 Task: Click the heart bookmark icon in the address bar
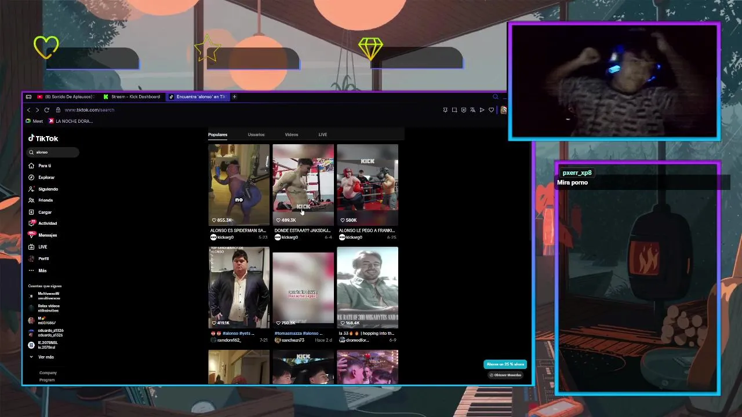point(491,110)
